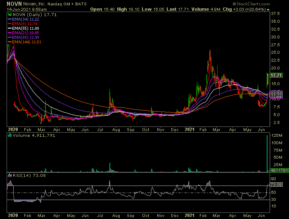Click the '2020' label under the price chart
The image size is (289, 219).
coord(13,129)
